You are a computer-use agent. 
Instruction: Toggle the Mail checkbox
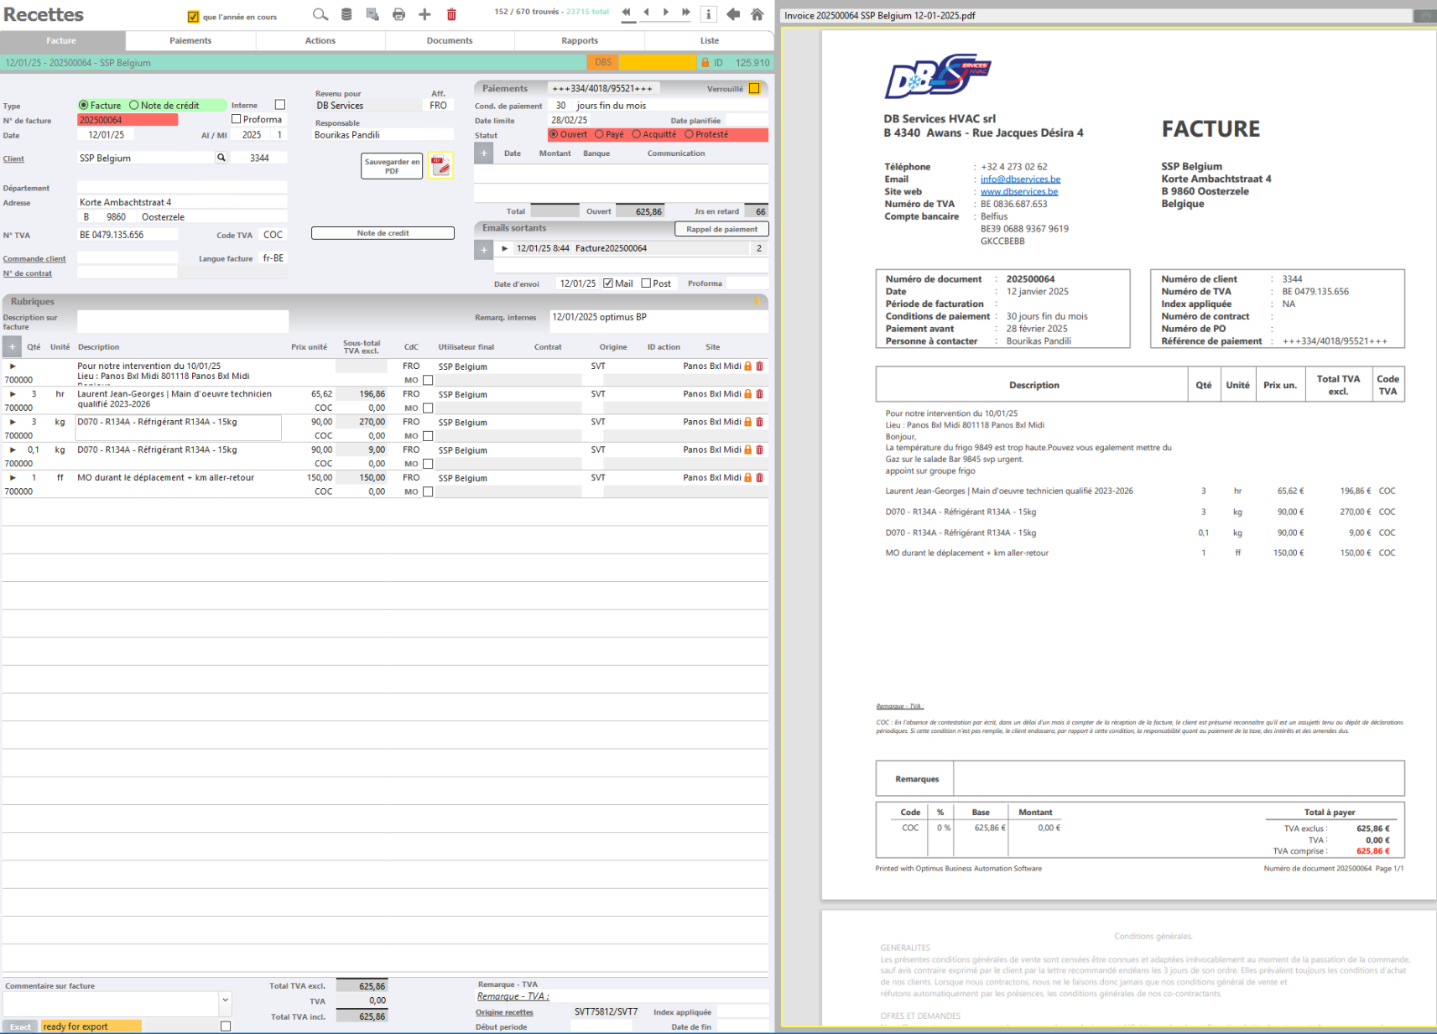(x=608, y=283)
